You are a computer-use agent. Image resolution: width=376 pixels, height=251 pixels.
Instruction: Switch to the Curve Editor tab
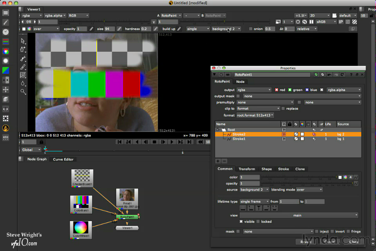tap(63, 159)
